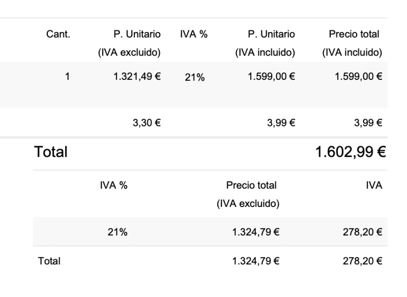Image resolution: width=407 pixels, height=297 pixels.
Task: Click the 3,30 € amount
Action: click(147, 123)
